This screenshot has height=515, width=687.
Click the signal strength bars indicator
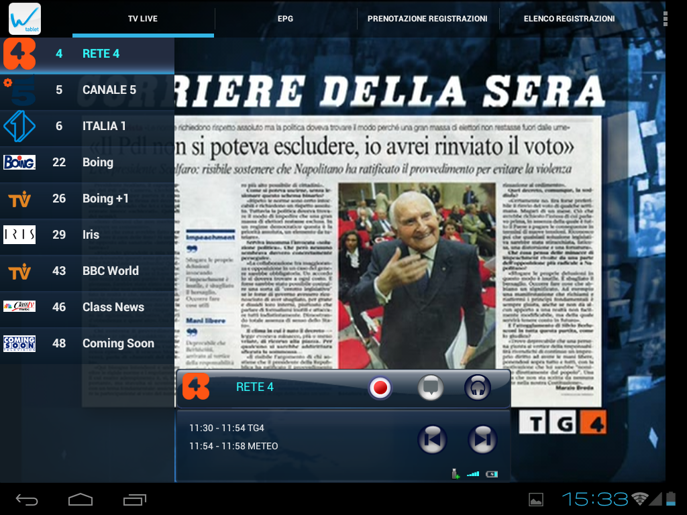point(473,474)
